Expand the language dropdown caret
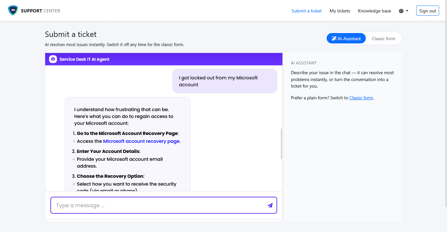Image resolution: width=447 pixels, height=232 pixels. [x=407, y=11]
